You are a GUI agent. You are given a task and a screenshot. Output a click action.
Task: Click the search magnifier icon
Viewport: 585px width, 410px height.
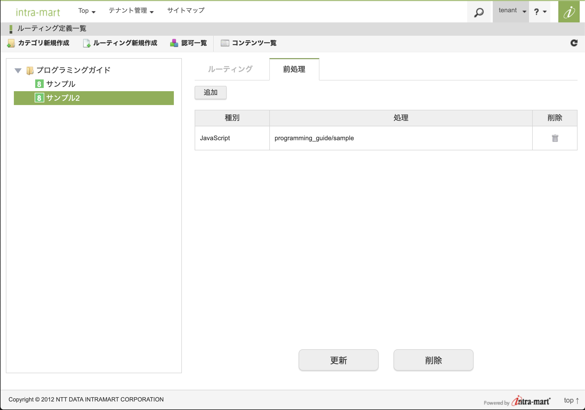point(479,12)
